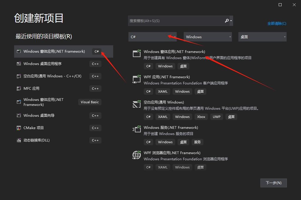The image size is (301, 200).
Task: Click the 服务 tag under Windows 服务
Action: tap(197, 142)
